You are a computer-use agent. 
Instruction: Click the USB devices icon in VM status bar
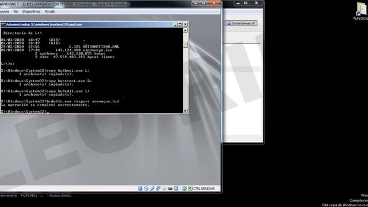pyautogui.click(x=152, y=189)
